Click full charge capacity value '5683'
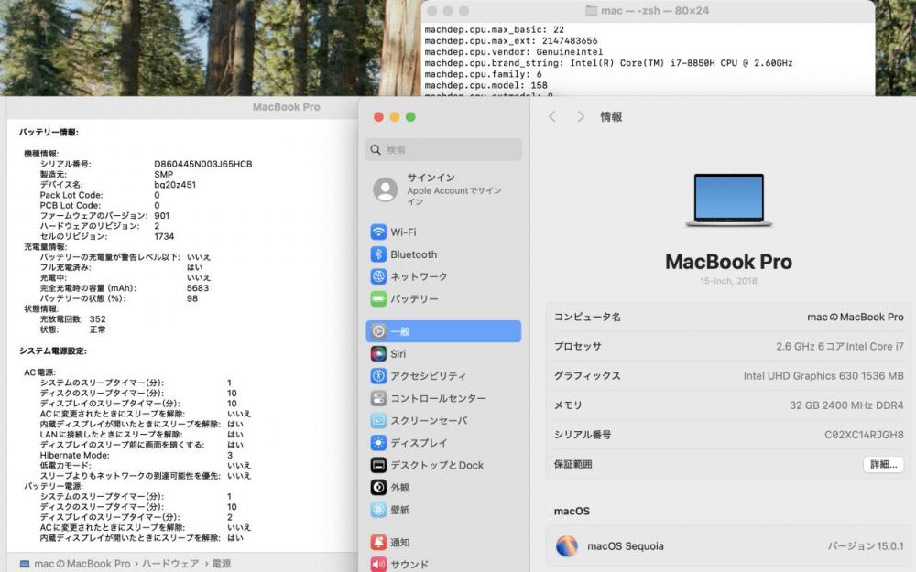 [198, 287]
